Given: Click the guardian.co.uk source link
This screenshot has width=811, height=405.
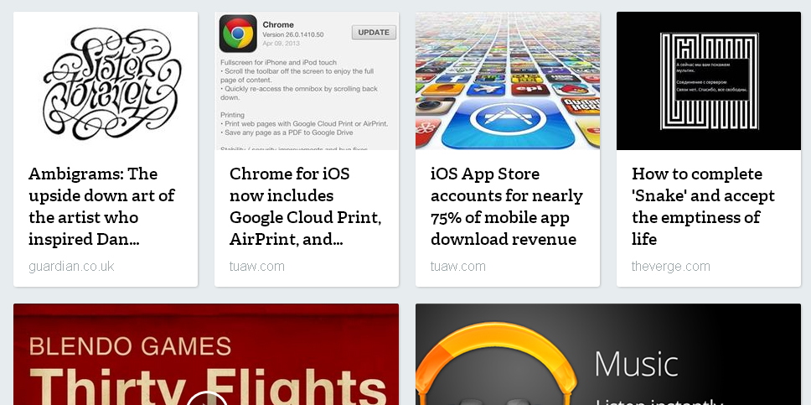Looking at the screenshot, I should point(71,266).
